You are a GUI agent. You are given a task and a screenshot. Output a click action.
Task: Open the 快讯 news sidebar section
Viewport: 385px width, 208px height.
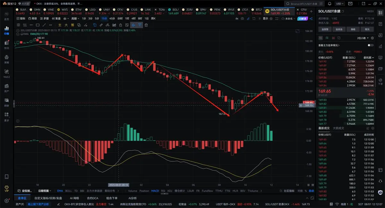pyautogui.click(x=6, y=45)
